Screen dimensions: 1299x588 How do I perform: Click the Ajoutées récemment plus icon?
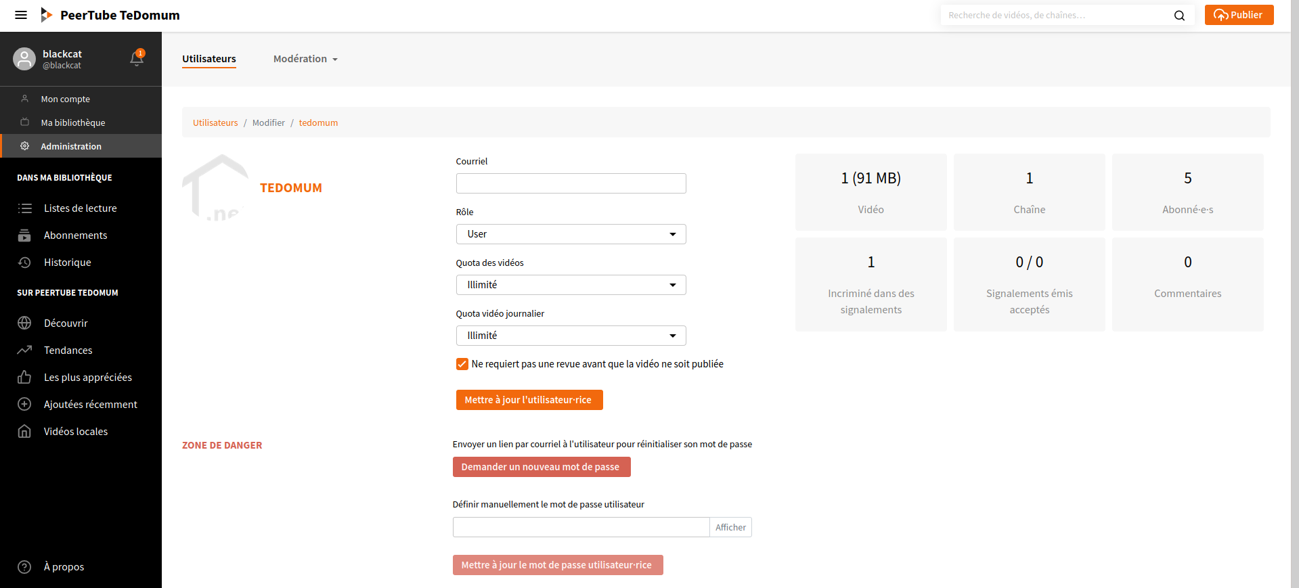coord(24,405)
